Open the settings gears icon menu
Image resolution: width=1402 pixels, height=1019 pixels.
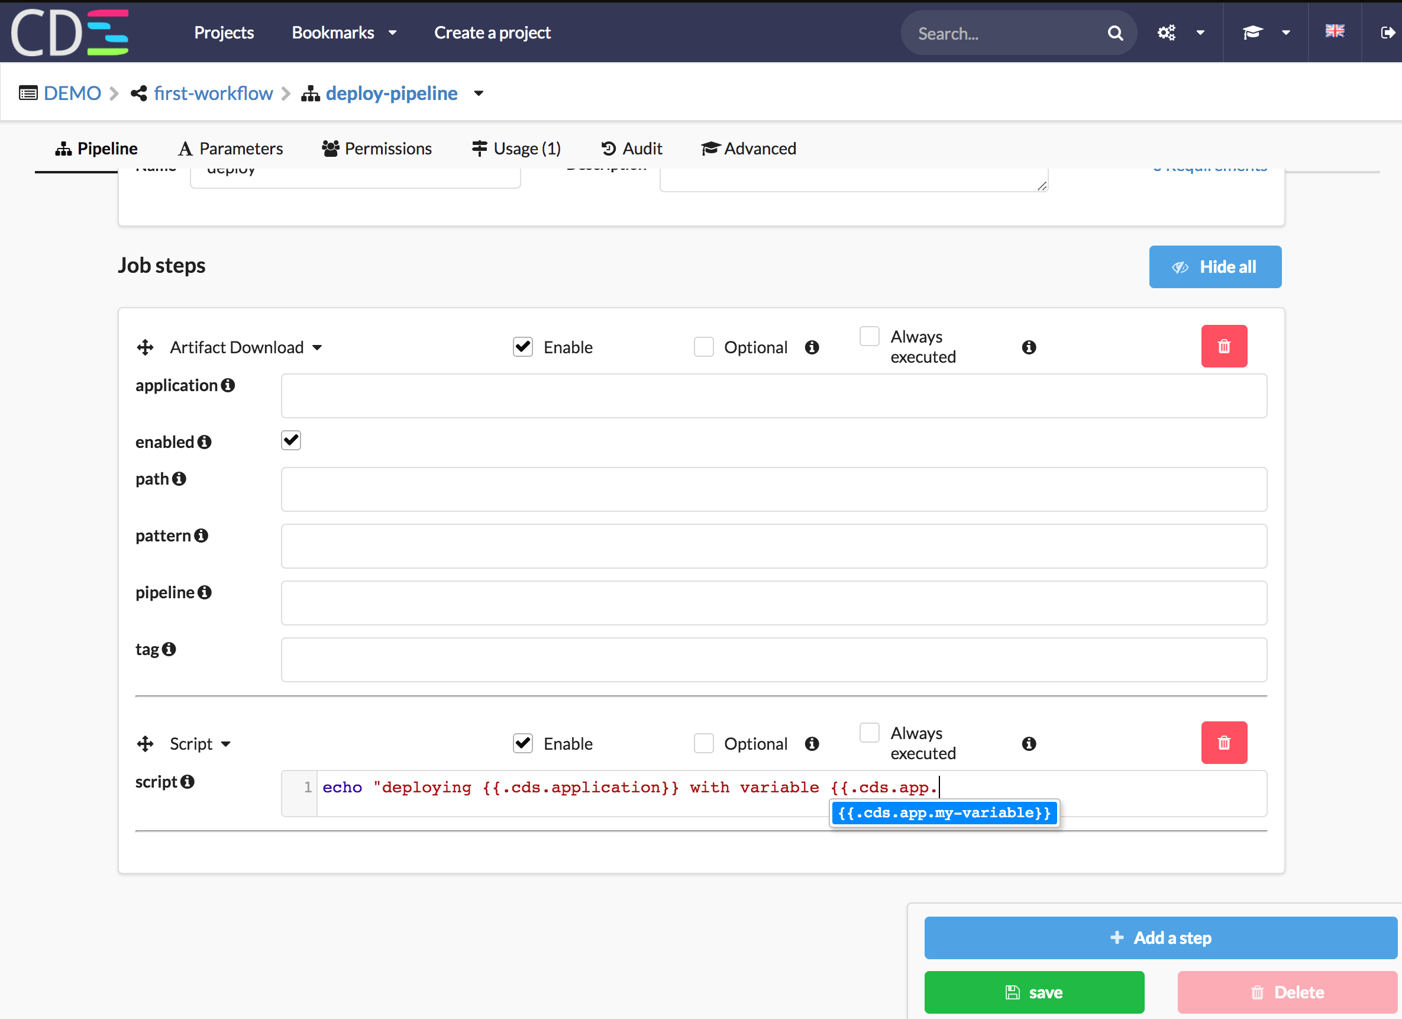click(x=1167, y=33)
